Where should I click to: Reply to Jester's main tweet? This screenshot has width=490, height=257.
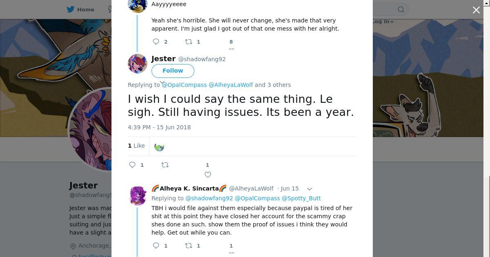tap(132, 165)
